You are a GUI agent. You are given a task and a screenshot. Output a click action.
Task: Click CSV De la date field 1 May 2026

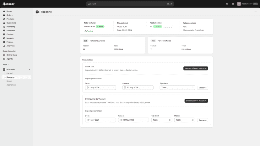pos(100,120)
